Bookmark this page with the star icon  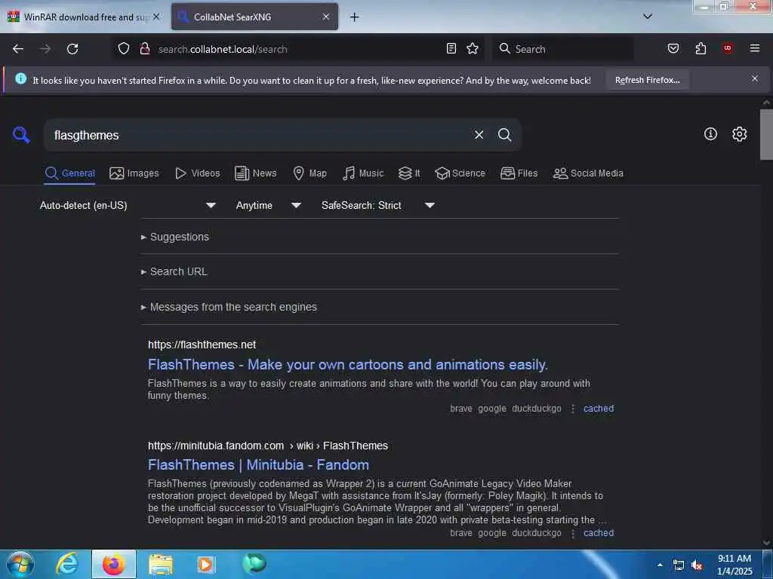(x=473, y=48)
